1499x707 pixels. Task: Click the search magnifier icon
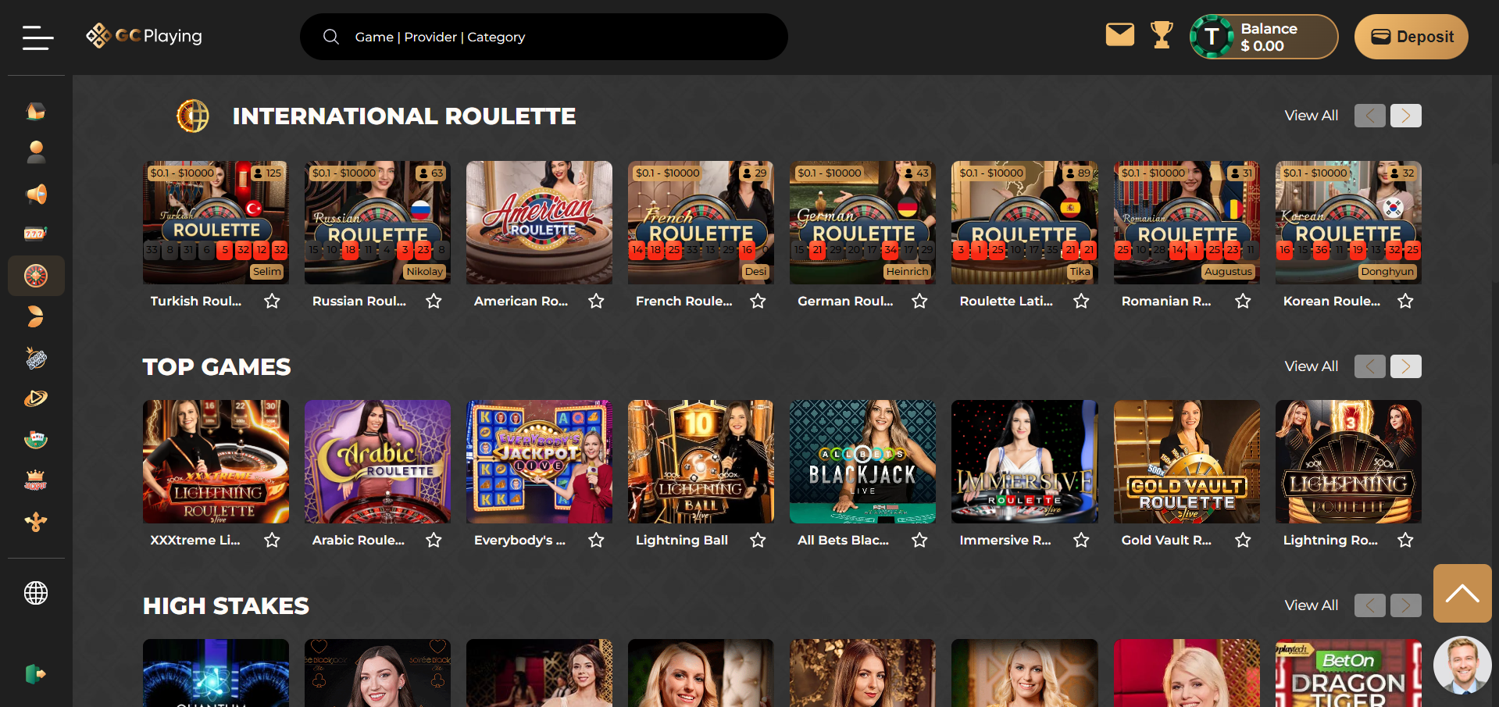pyautogui.click(x=331, y=37)
